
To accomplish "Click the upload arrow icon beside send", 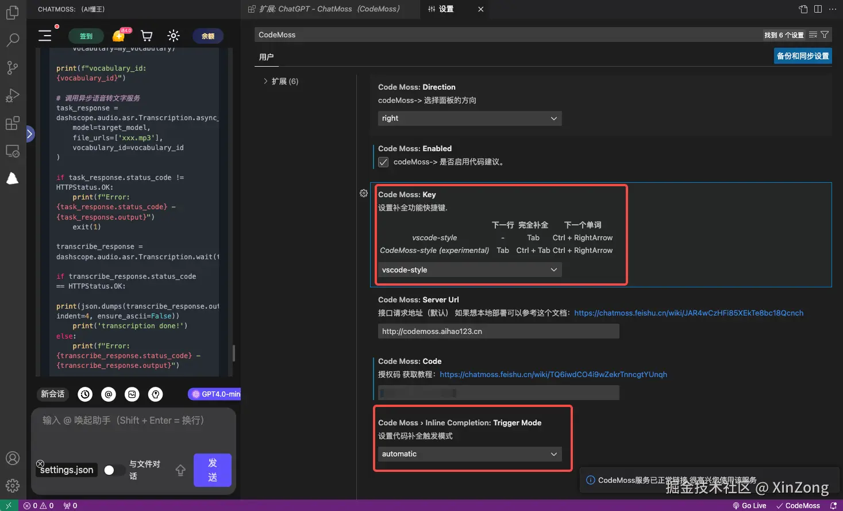I will pos(180,470).
